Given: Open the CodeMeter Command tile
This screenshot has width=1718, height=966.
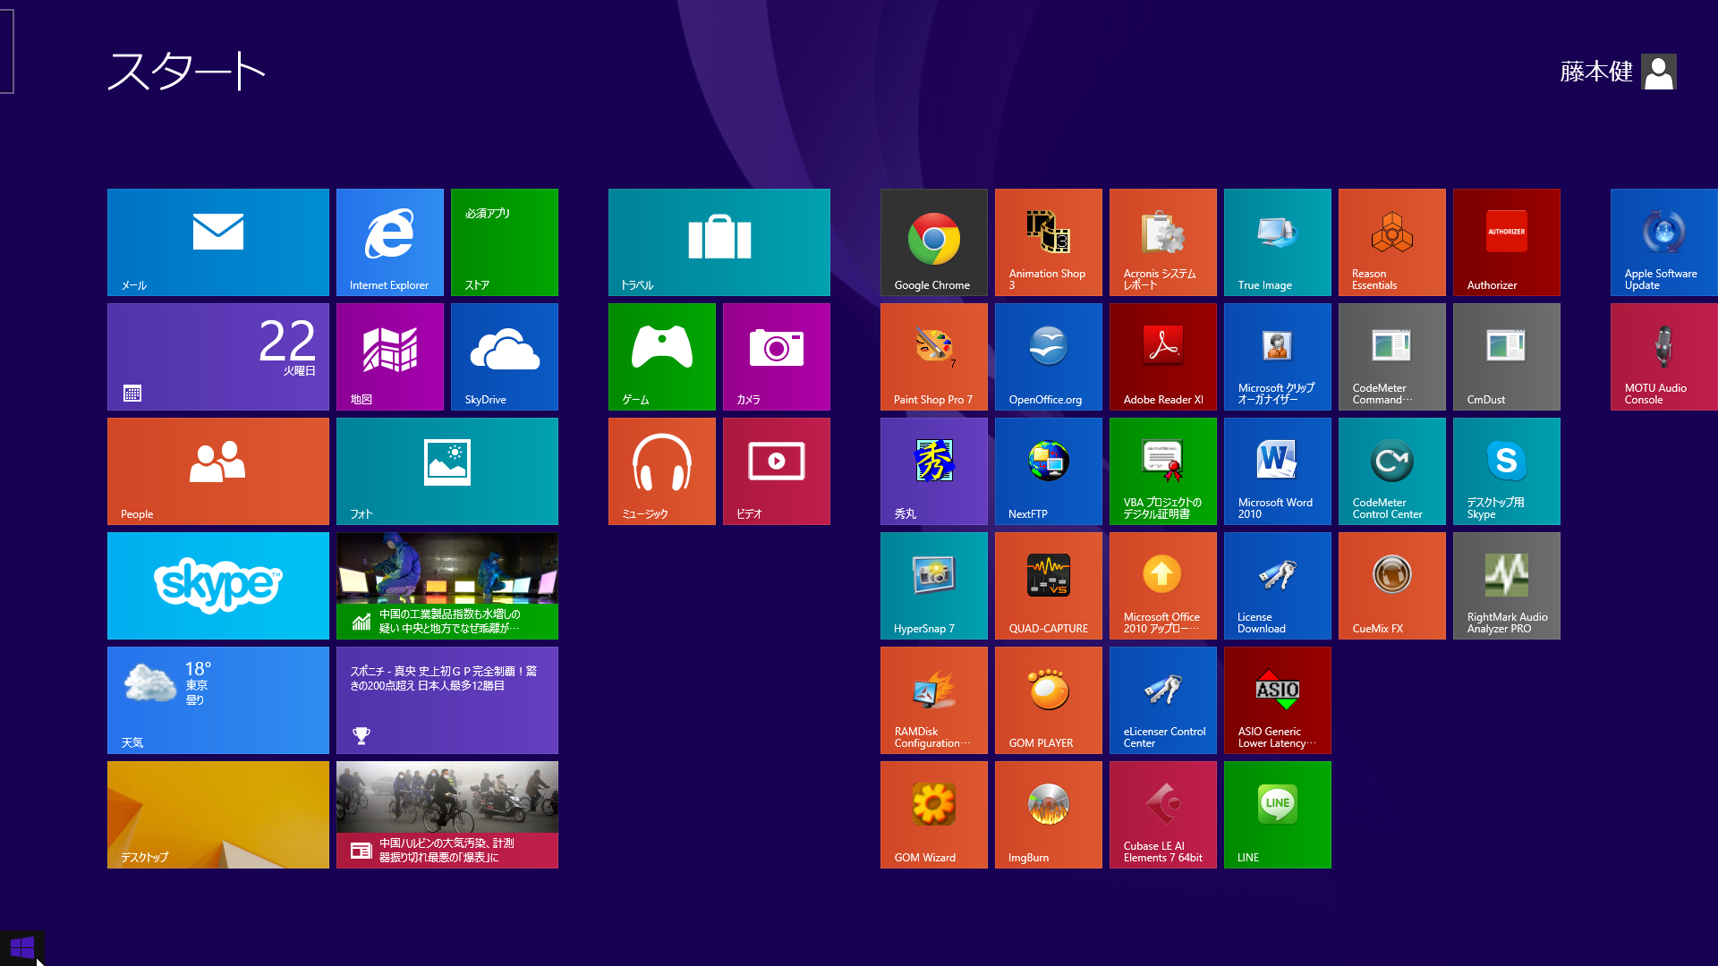Looking at the screenshot, I should click(1392, 357).
